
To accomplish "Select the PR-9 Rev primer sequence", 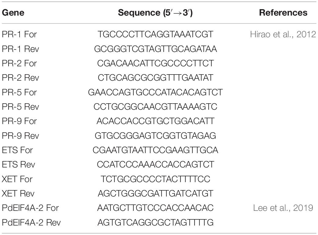I will pyautogui.click(x=155, y=136).
